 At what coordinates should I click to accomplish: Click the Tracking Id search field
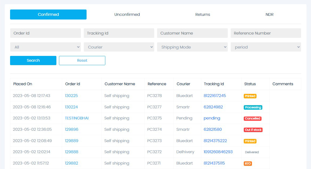point(119,33)
